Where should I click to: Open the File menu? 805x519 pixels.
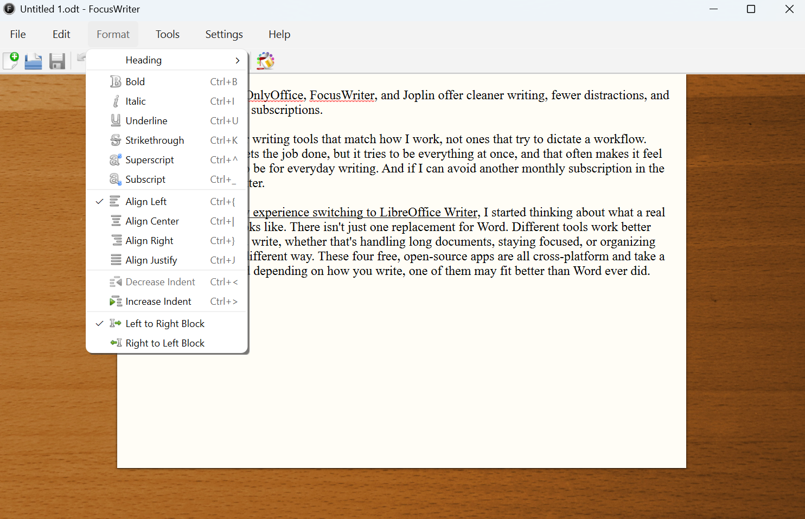(18, 34)
